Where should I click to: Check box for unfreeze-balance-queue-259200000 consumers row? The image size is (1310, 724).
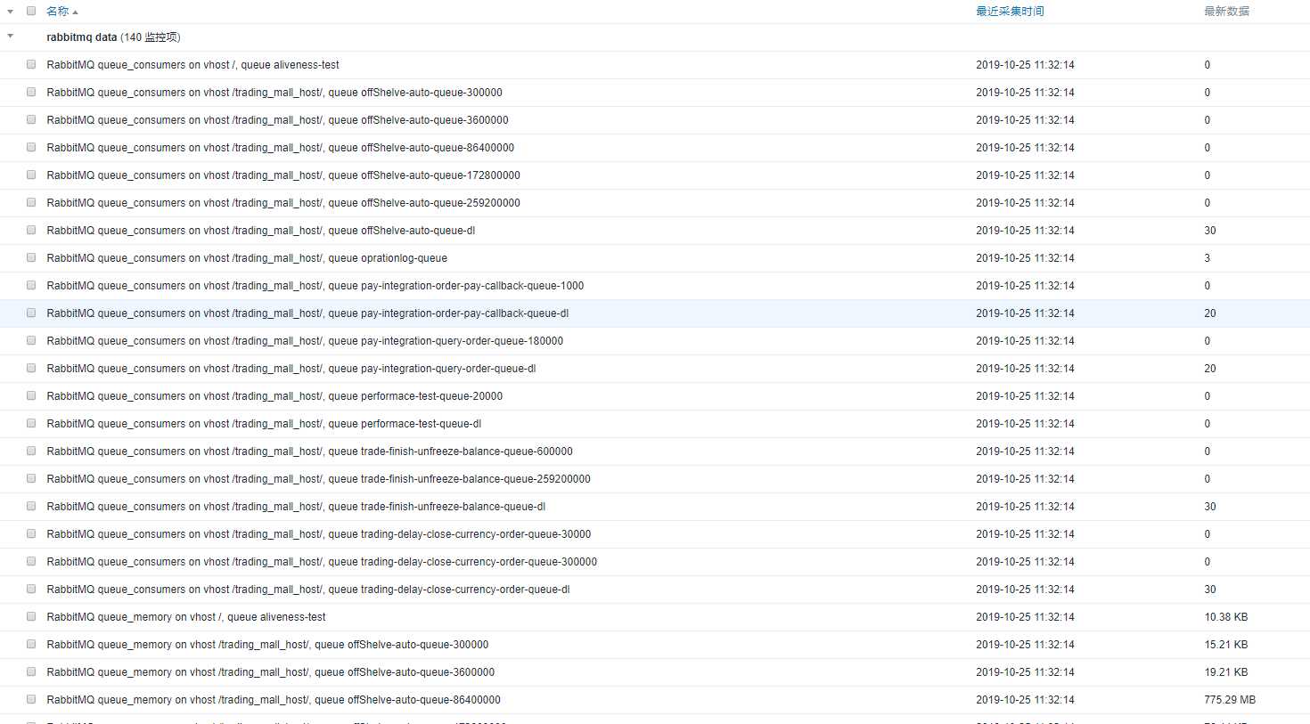tap(31, 478)
